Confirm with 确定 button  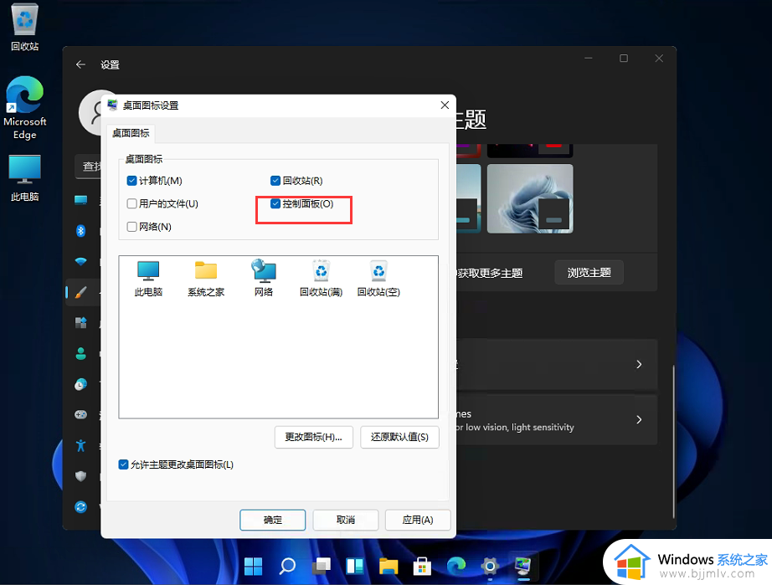tap(273, 520)
